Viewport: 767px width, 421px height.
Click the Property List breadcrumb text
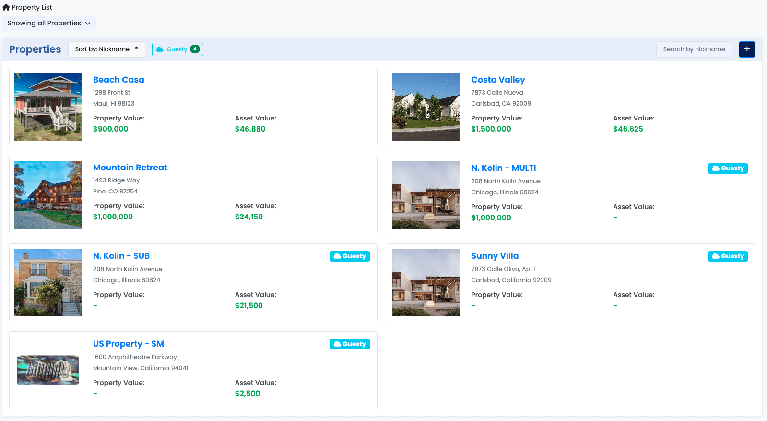32,7
